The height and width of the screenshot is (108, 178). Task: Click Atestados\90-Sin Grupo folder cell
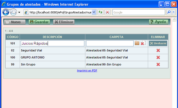pyautogui.click(x=117, y=65)
